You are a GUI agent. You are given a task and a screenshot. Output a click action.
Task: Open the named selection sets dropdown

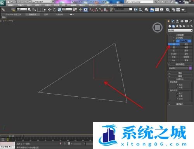(x=123, y=9)
